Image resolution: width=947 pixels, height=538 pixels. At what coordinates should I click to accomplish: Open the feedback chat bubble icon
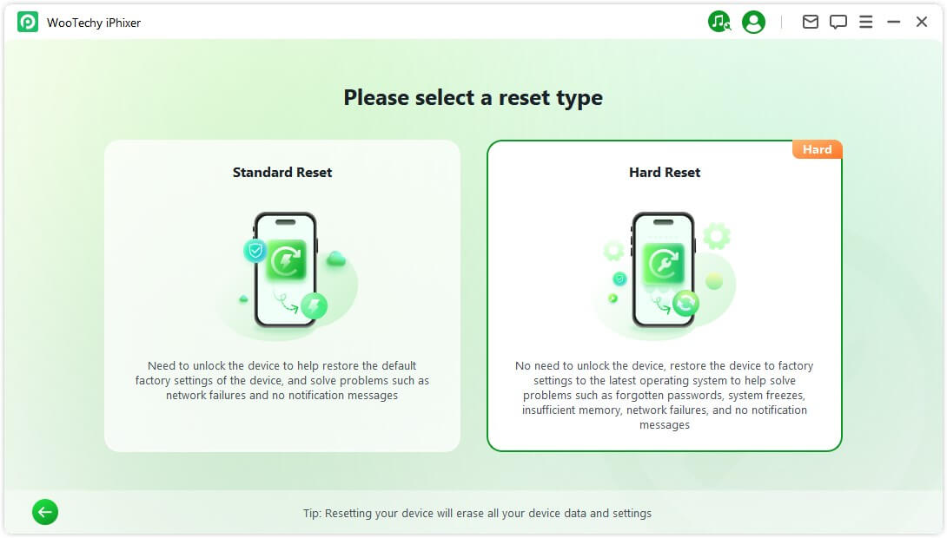(838, 23)
